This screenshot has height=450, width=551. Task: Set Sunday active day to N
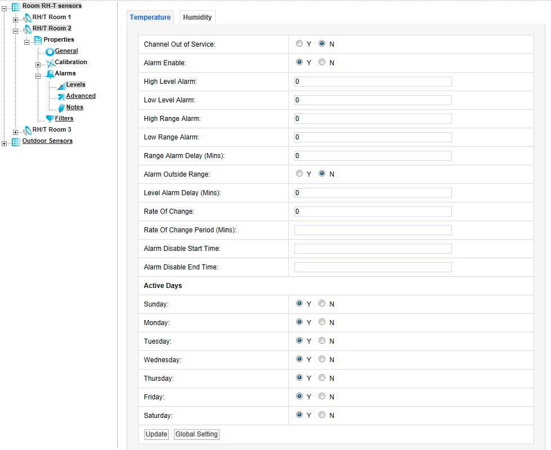click(322, 304)
